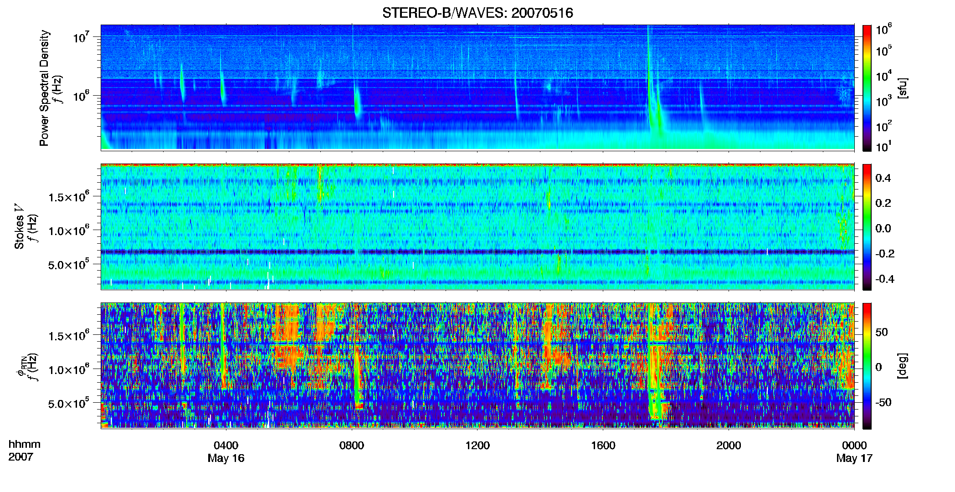Click the hhmm time format label
The image size is (955, 492).
pyautogui.click(x=25, y=444)
